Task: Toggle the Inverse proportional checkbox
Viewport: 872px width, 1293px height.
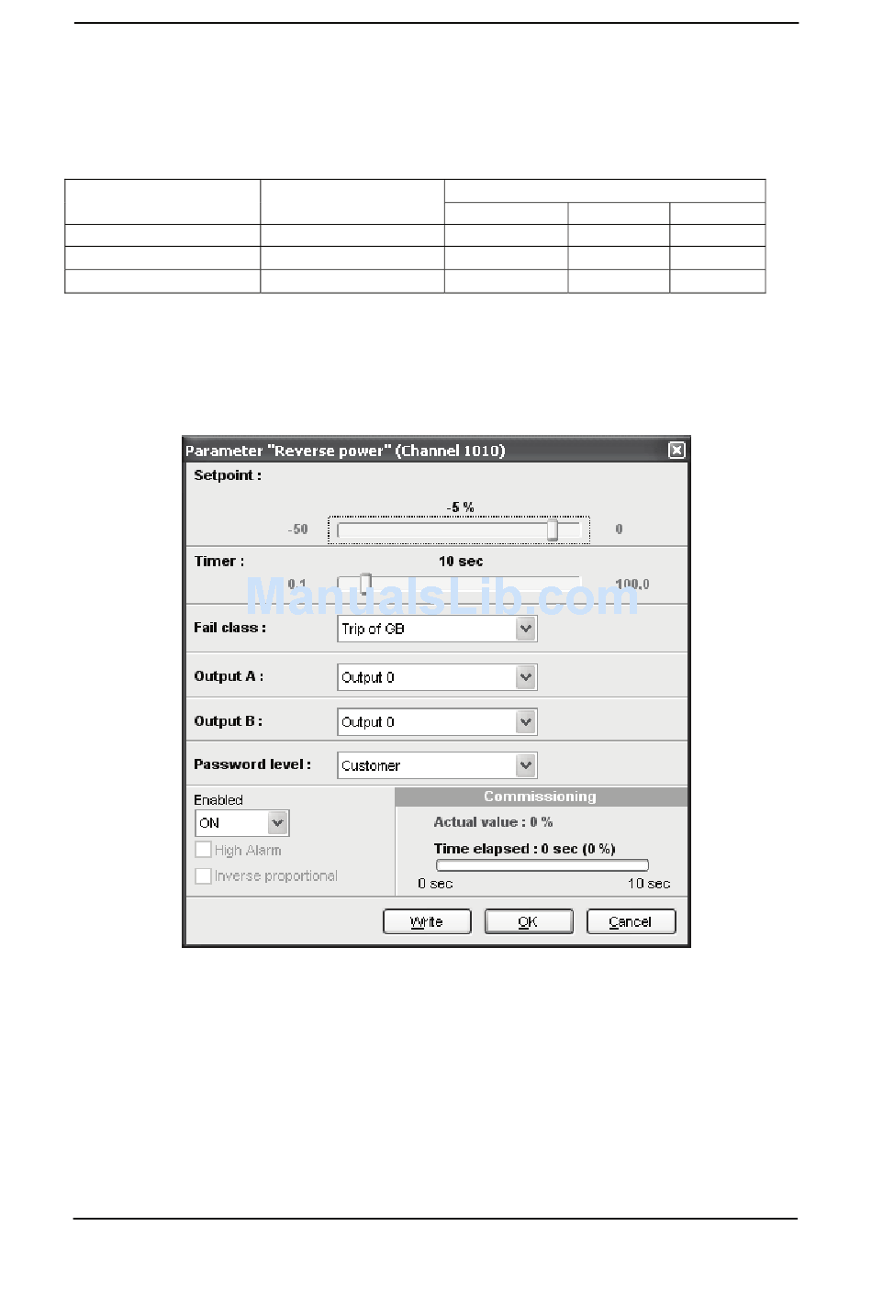Action: pos(204,875)
